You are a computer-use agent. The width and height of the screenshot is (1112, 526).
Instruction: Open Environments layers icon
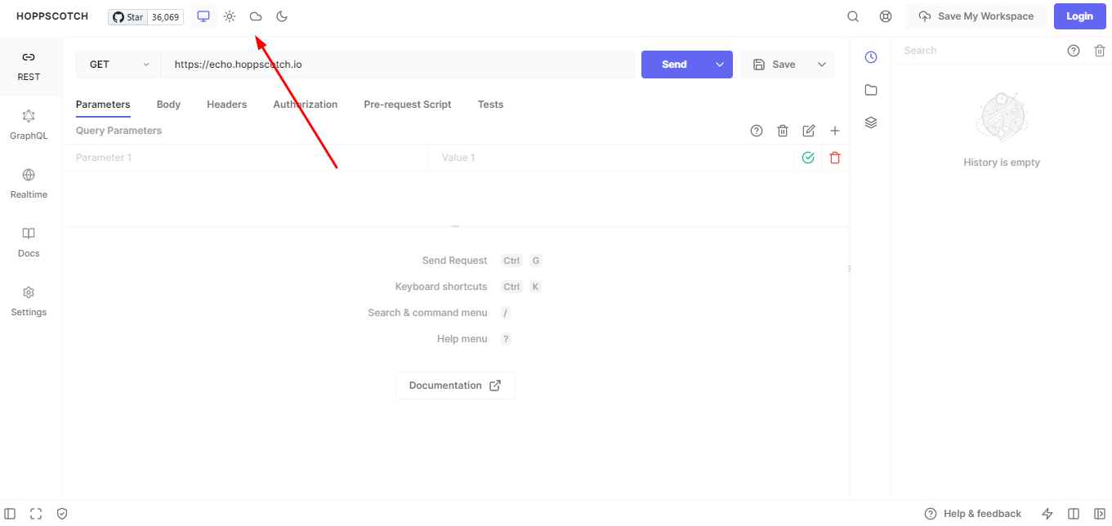click(x=871, y=123)
